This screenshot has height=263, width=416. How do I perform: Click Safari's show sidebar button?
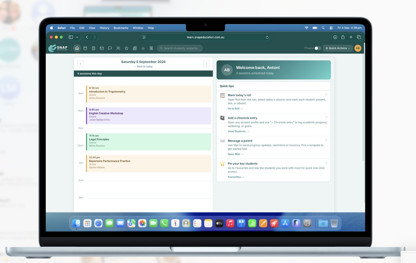click(71, 37)
